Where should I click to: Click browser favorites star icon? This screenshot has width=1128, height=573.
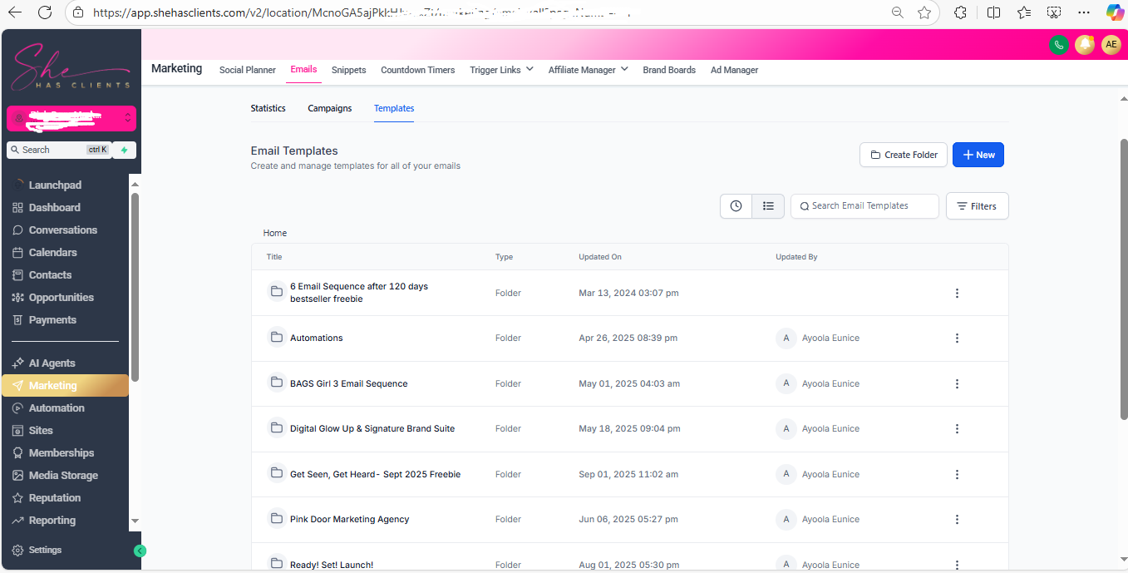pyautogui.click(x=924, y=12)
